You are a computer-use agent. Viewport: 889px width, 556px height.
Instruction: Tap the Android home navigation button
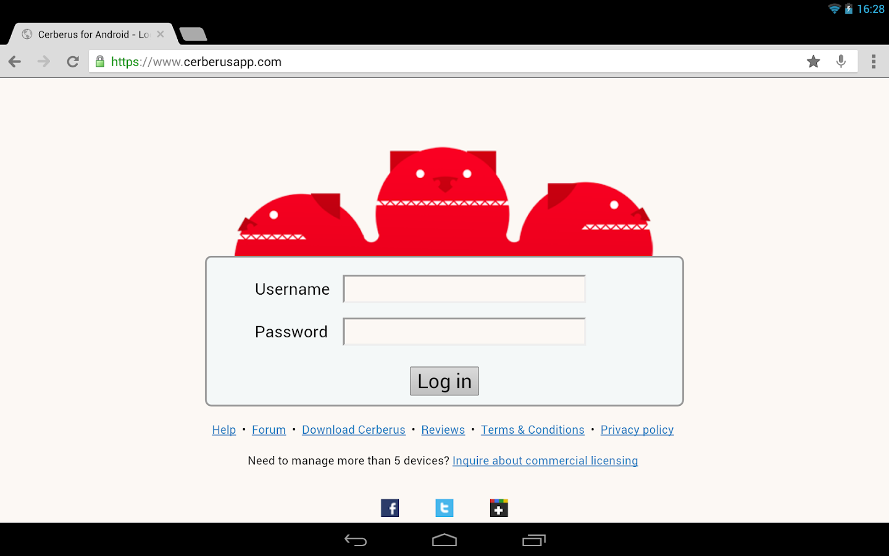click(x=444, y=540)
